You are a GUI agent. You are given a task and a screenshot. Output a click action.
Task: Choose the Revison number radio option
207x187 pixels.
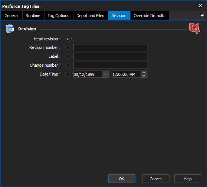coord(68,47)
